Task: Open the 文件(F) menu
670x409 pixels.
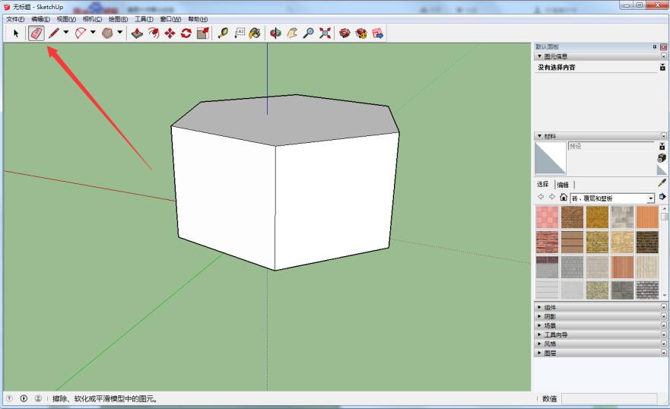Action: [15, 19]
